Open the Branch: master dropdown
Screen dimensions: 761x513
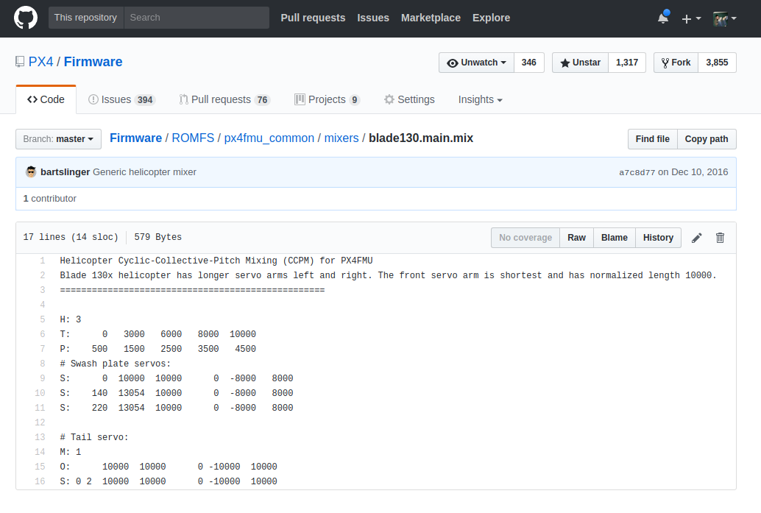(x=58, y=138)
